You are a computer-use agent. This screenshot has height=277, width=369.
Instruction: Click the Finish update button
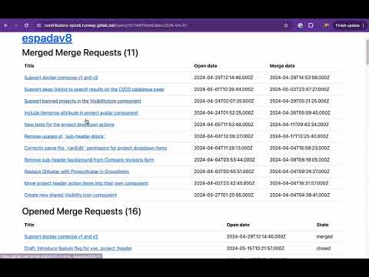click(347, 25)
